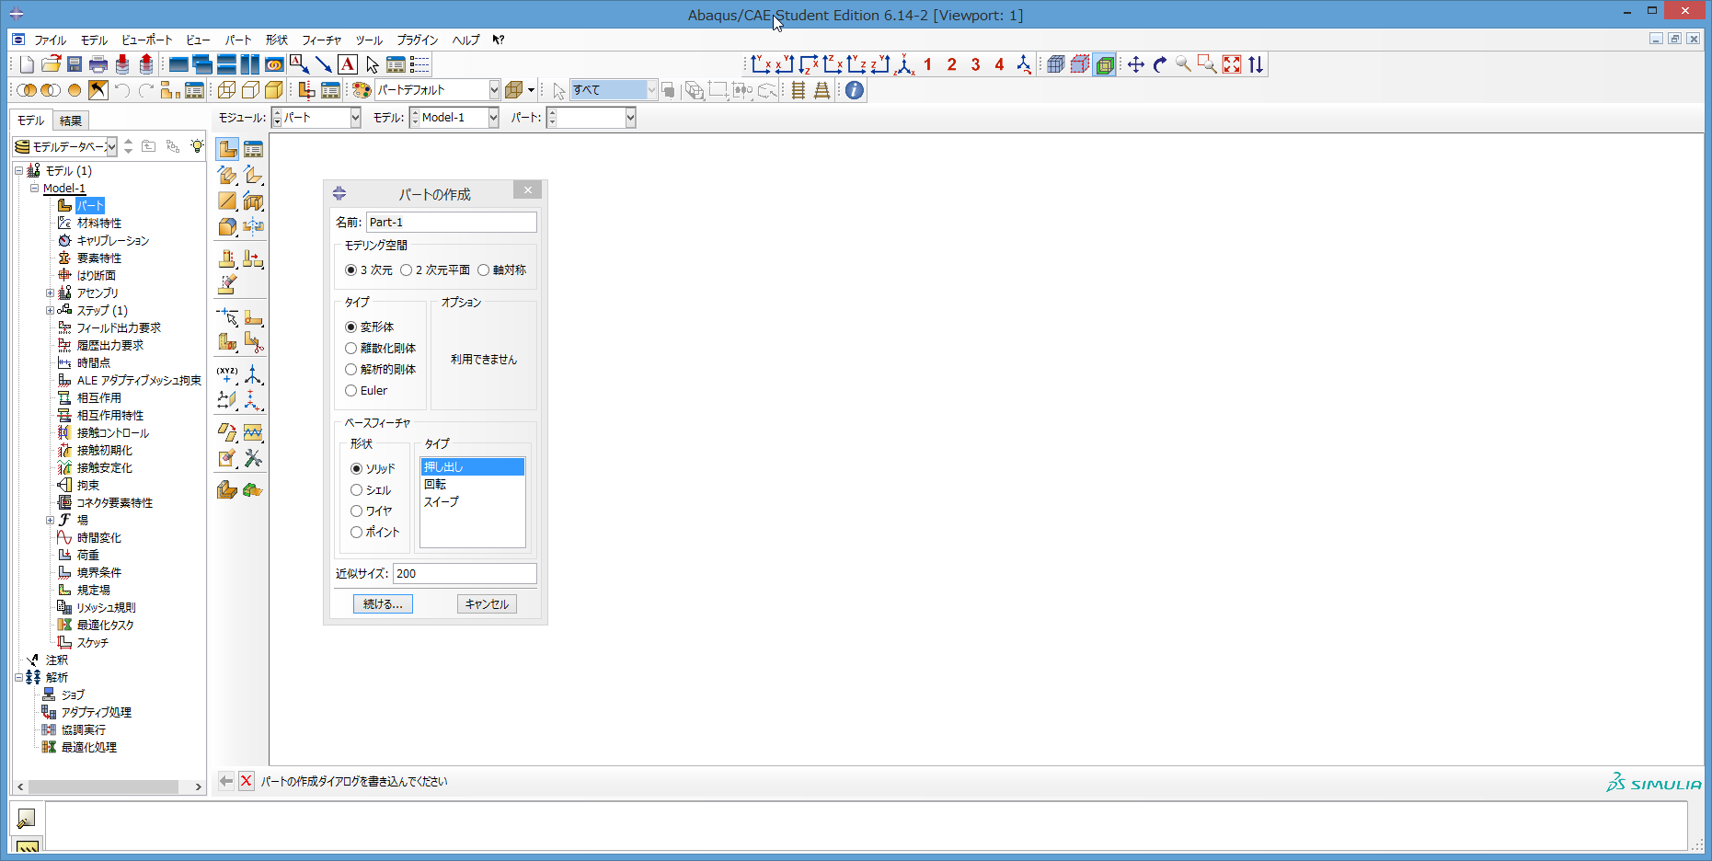Apply saved user view 3
This screenshot has width=1712, height=861.
(x=975, y=64)
